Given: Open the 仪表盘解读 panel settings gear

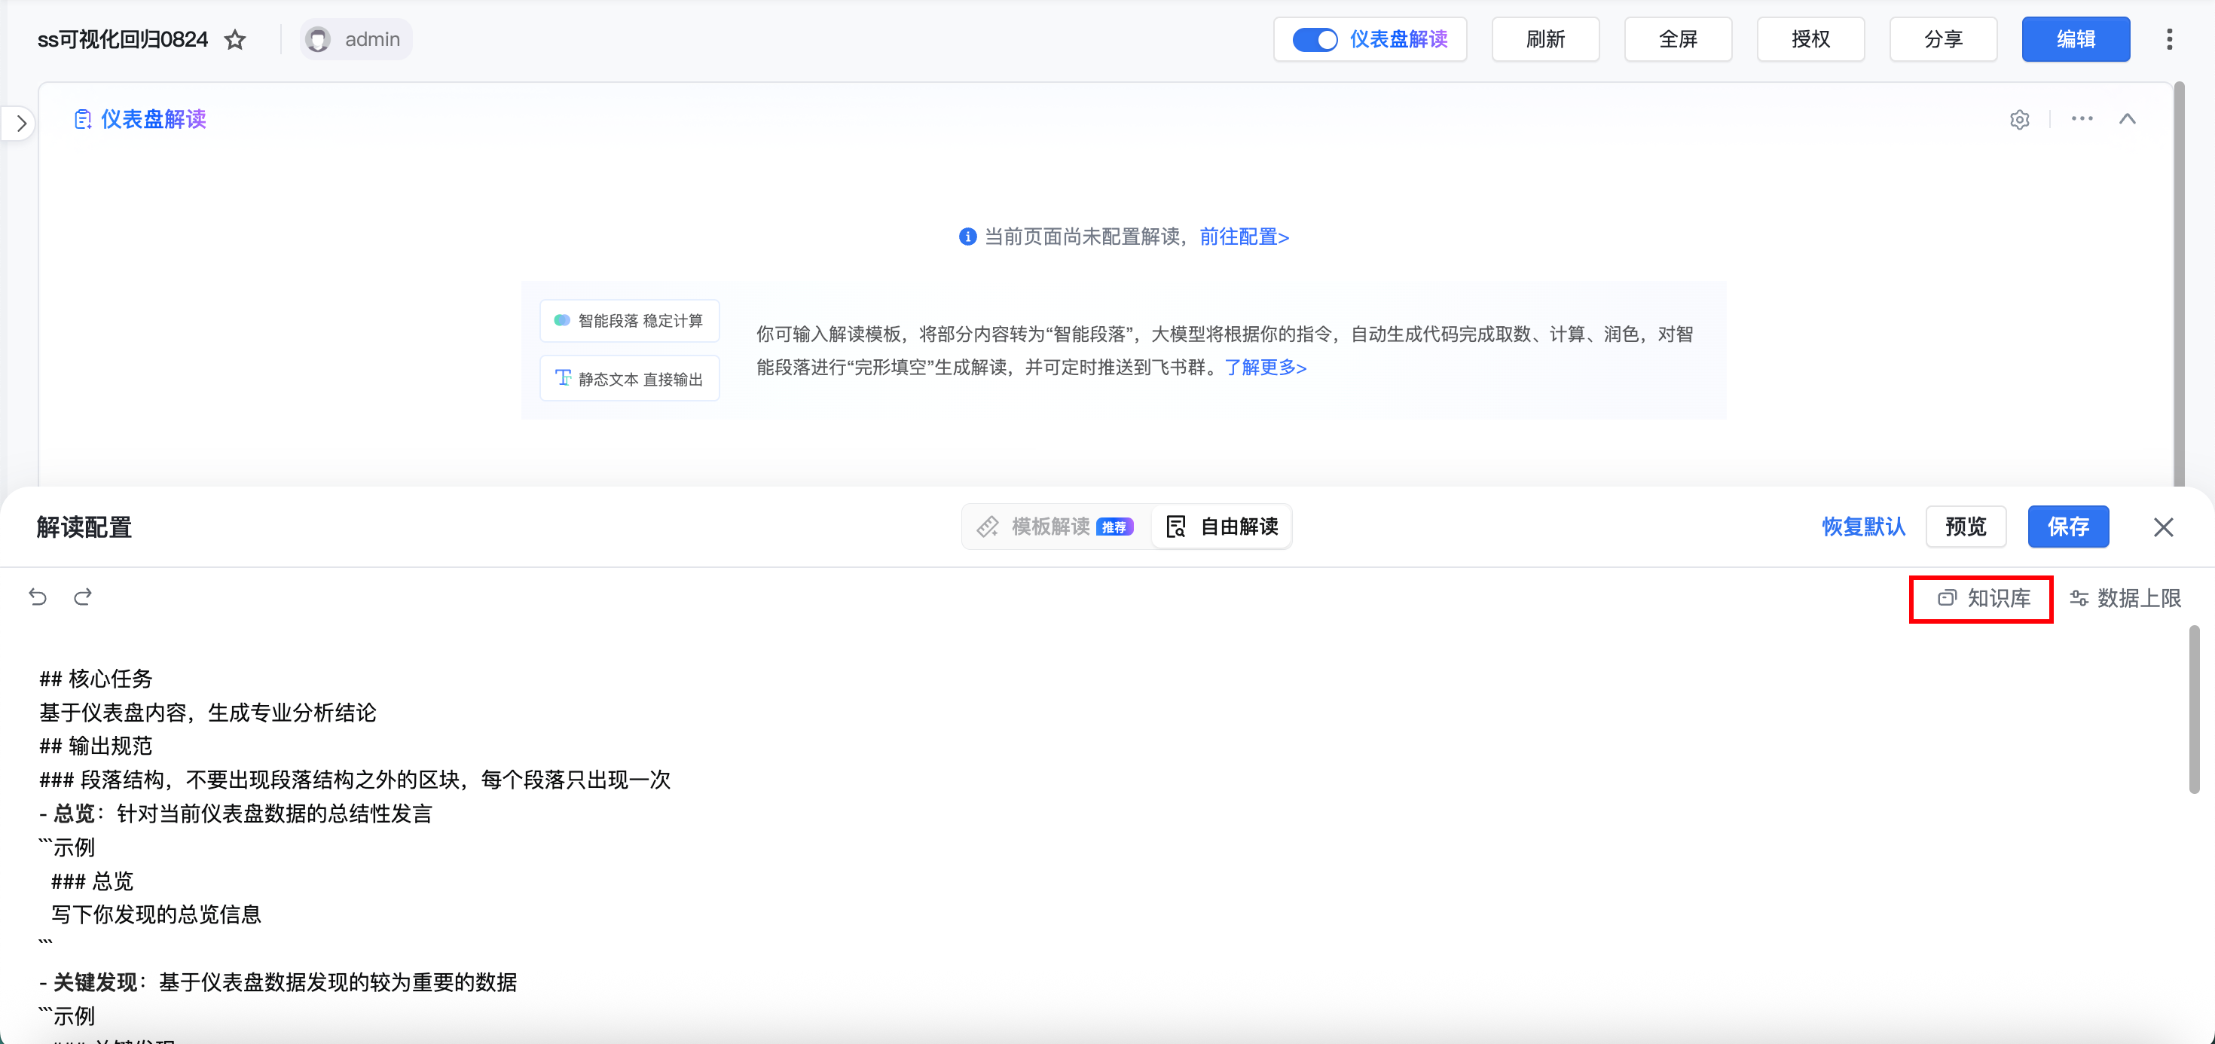Looking at the screenshot, I should pos(2019,120).
